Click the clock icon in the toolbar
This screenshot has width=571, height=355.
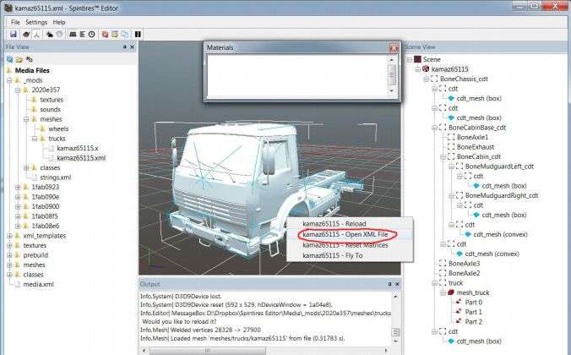(x=91, y=34)
